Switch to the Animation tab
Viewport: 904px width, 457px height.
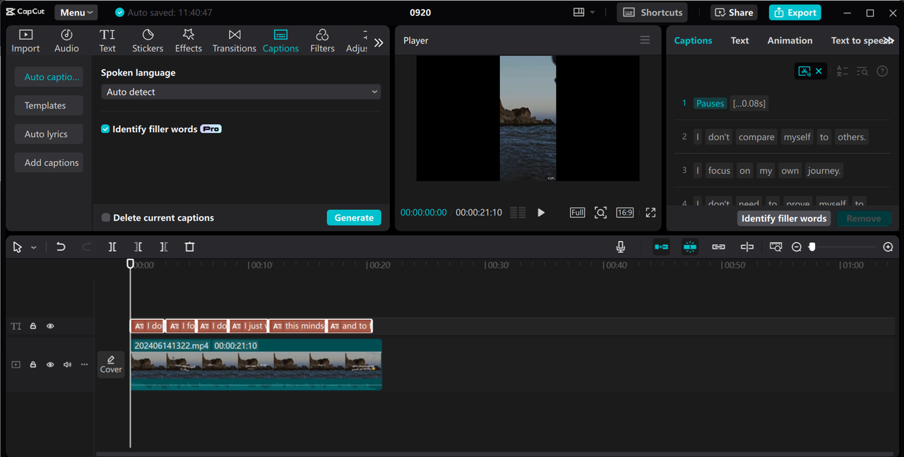click(x=790, y=40)
